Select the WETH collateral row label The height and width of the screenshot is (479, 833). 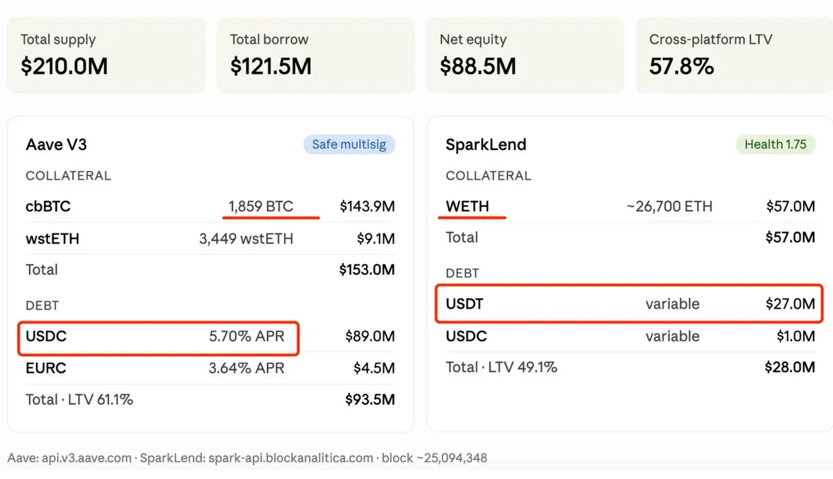[467, 206]
